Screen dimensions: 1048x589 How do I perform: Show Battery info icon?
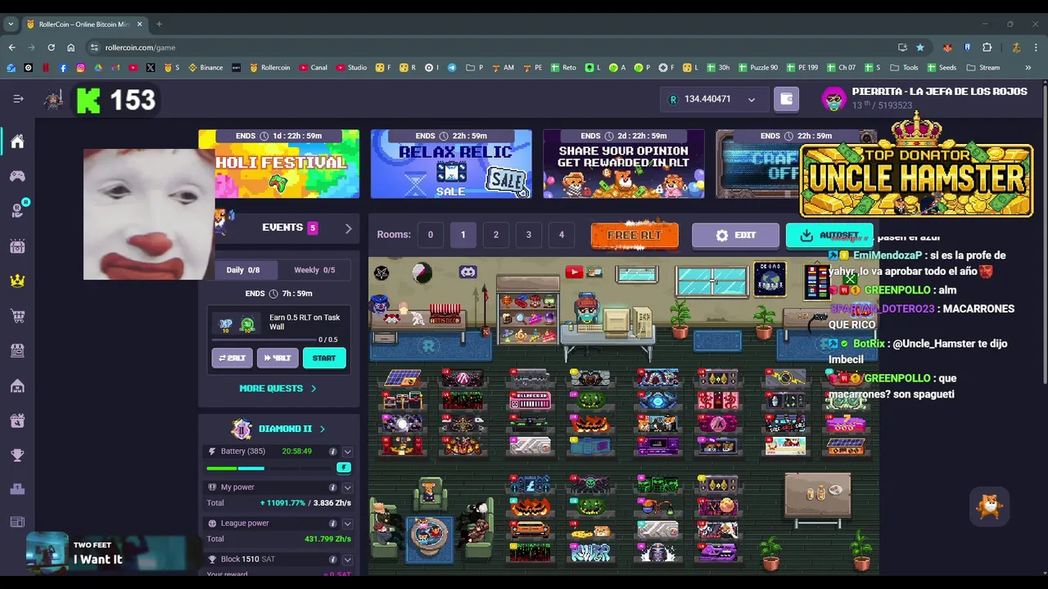332,452
